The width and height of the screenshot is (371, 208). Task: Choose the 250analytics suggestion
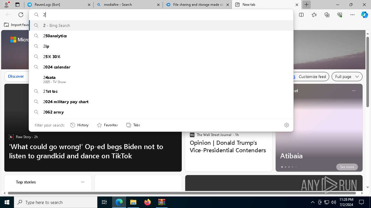tap(161, 36)
